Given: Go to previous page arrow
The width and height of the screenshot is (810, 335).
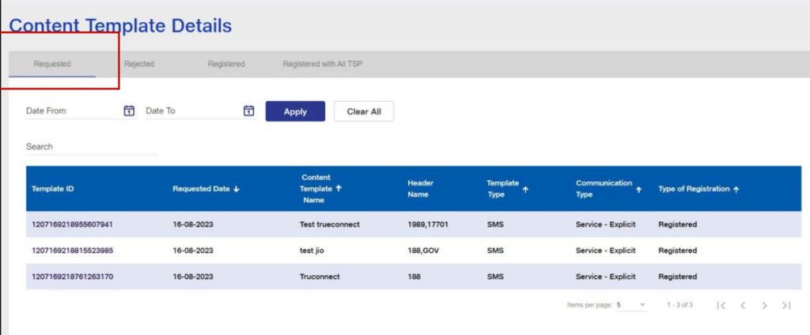Looking at the screenshot, I should click(743, 305).
